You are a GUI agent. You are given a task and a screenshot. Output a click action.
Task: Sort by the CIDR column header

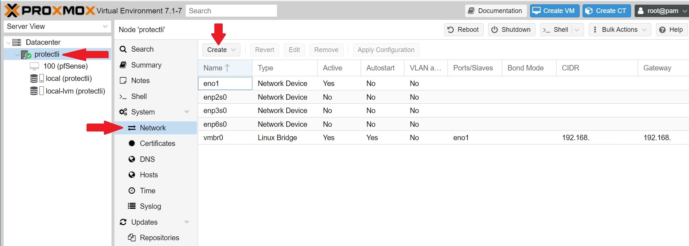click(597, 68)
